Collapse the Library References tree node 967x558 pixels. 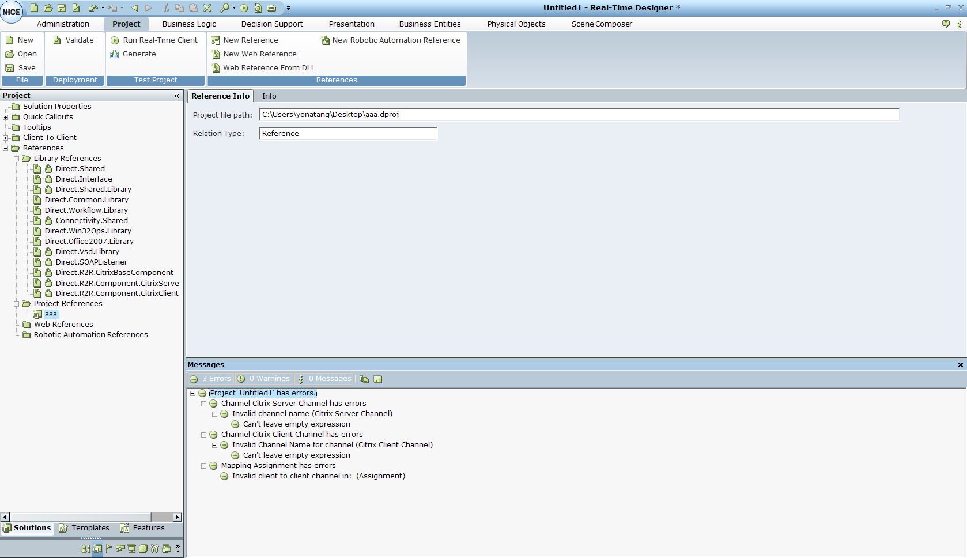click(x=16, y=159)
